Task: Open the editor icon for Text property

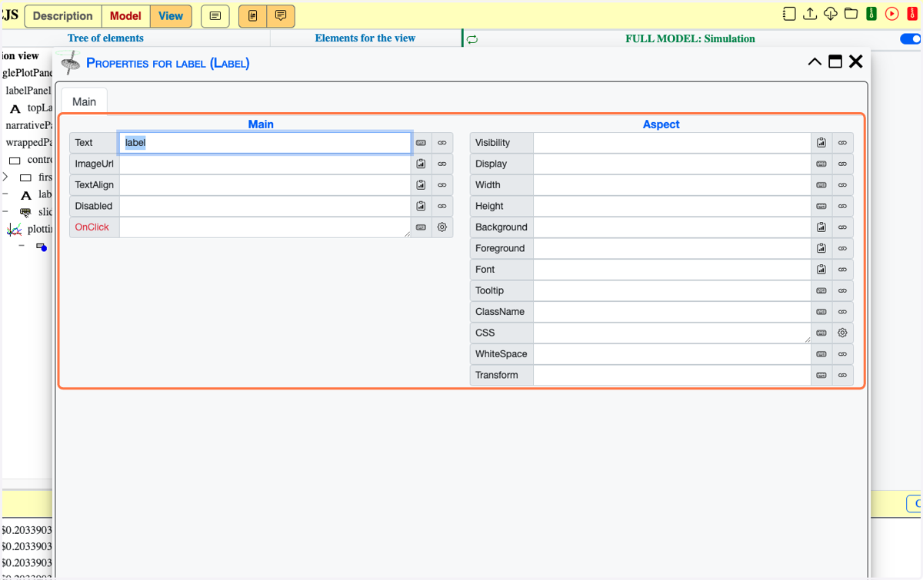Action: click(x=422, y=143)
